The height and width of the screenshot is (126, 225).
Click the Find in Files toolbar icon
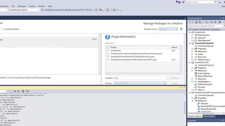pos(101,10)
